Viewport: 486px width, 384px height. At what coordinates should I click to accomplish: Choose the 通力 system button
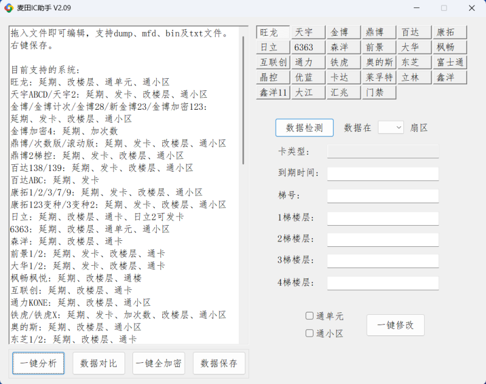(308, 62)
